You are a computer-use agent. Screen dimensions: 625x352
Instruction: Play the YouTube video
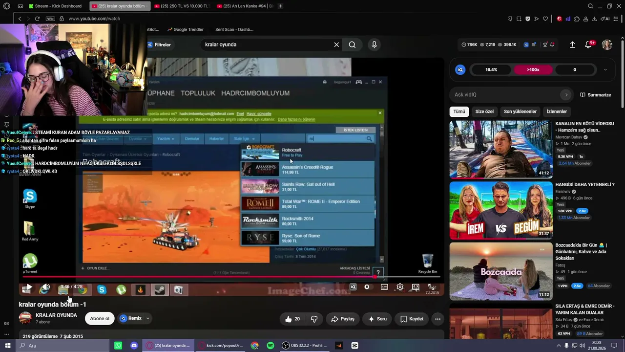coord(29,287)
